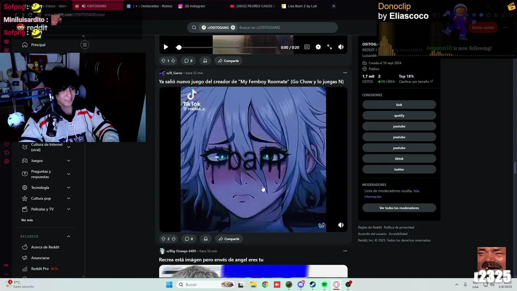The width and height of the screenshot is (517, 291).
Task: Switch to Lisa Bash 2 by Lu9 tab
Action: click(x=303, y=6)
